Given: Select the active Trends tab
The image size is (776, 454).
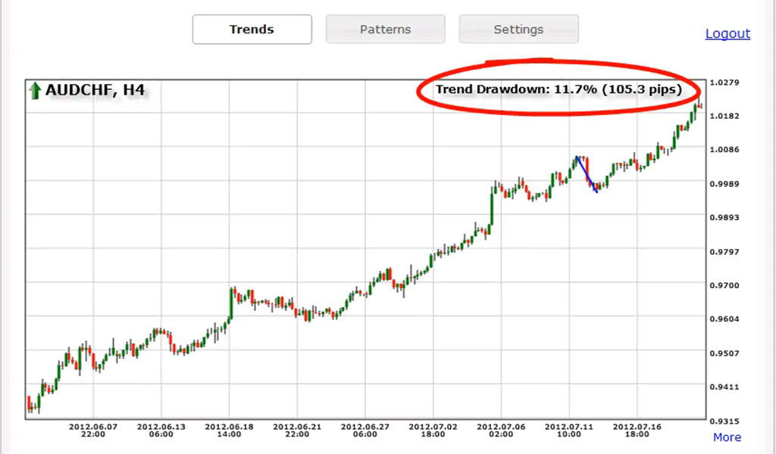Looking at the screenshot, I should tap(252, 29).
